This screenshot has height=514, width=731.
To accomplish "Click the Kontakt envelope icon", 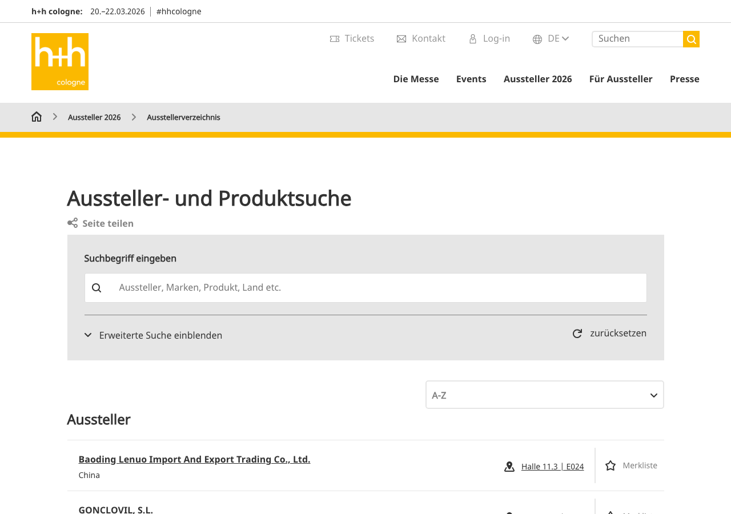I will [x=401, y=38].
